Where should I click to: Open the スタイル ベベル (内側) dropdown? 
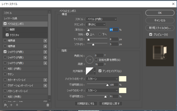(101, 19)
